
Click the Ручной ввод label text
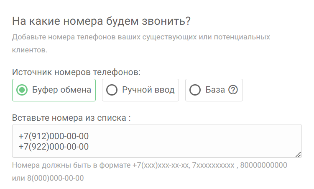pyautogui.click(x=148, y=90)
